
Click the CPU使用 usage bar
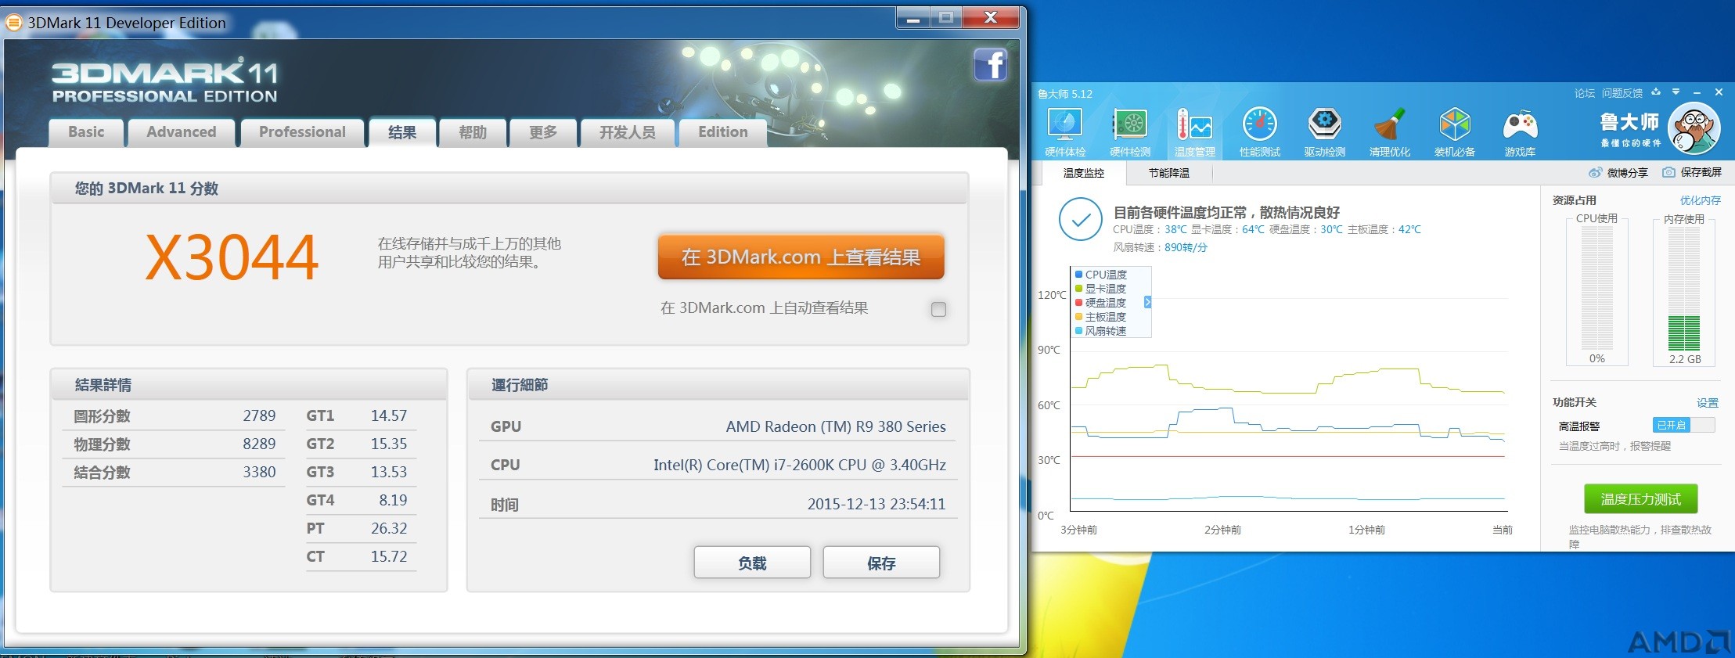[1597, 289]
